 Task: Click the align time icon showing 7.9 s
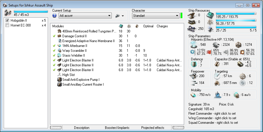point(217,95)
